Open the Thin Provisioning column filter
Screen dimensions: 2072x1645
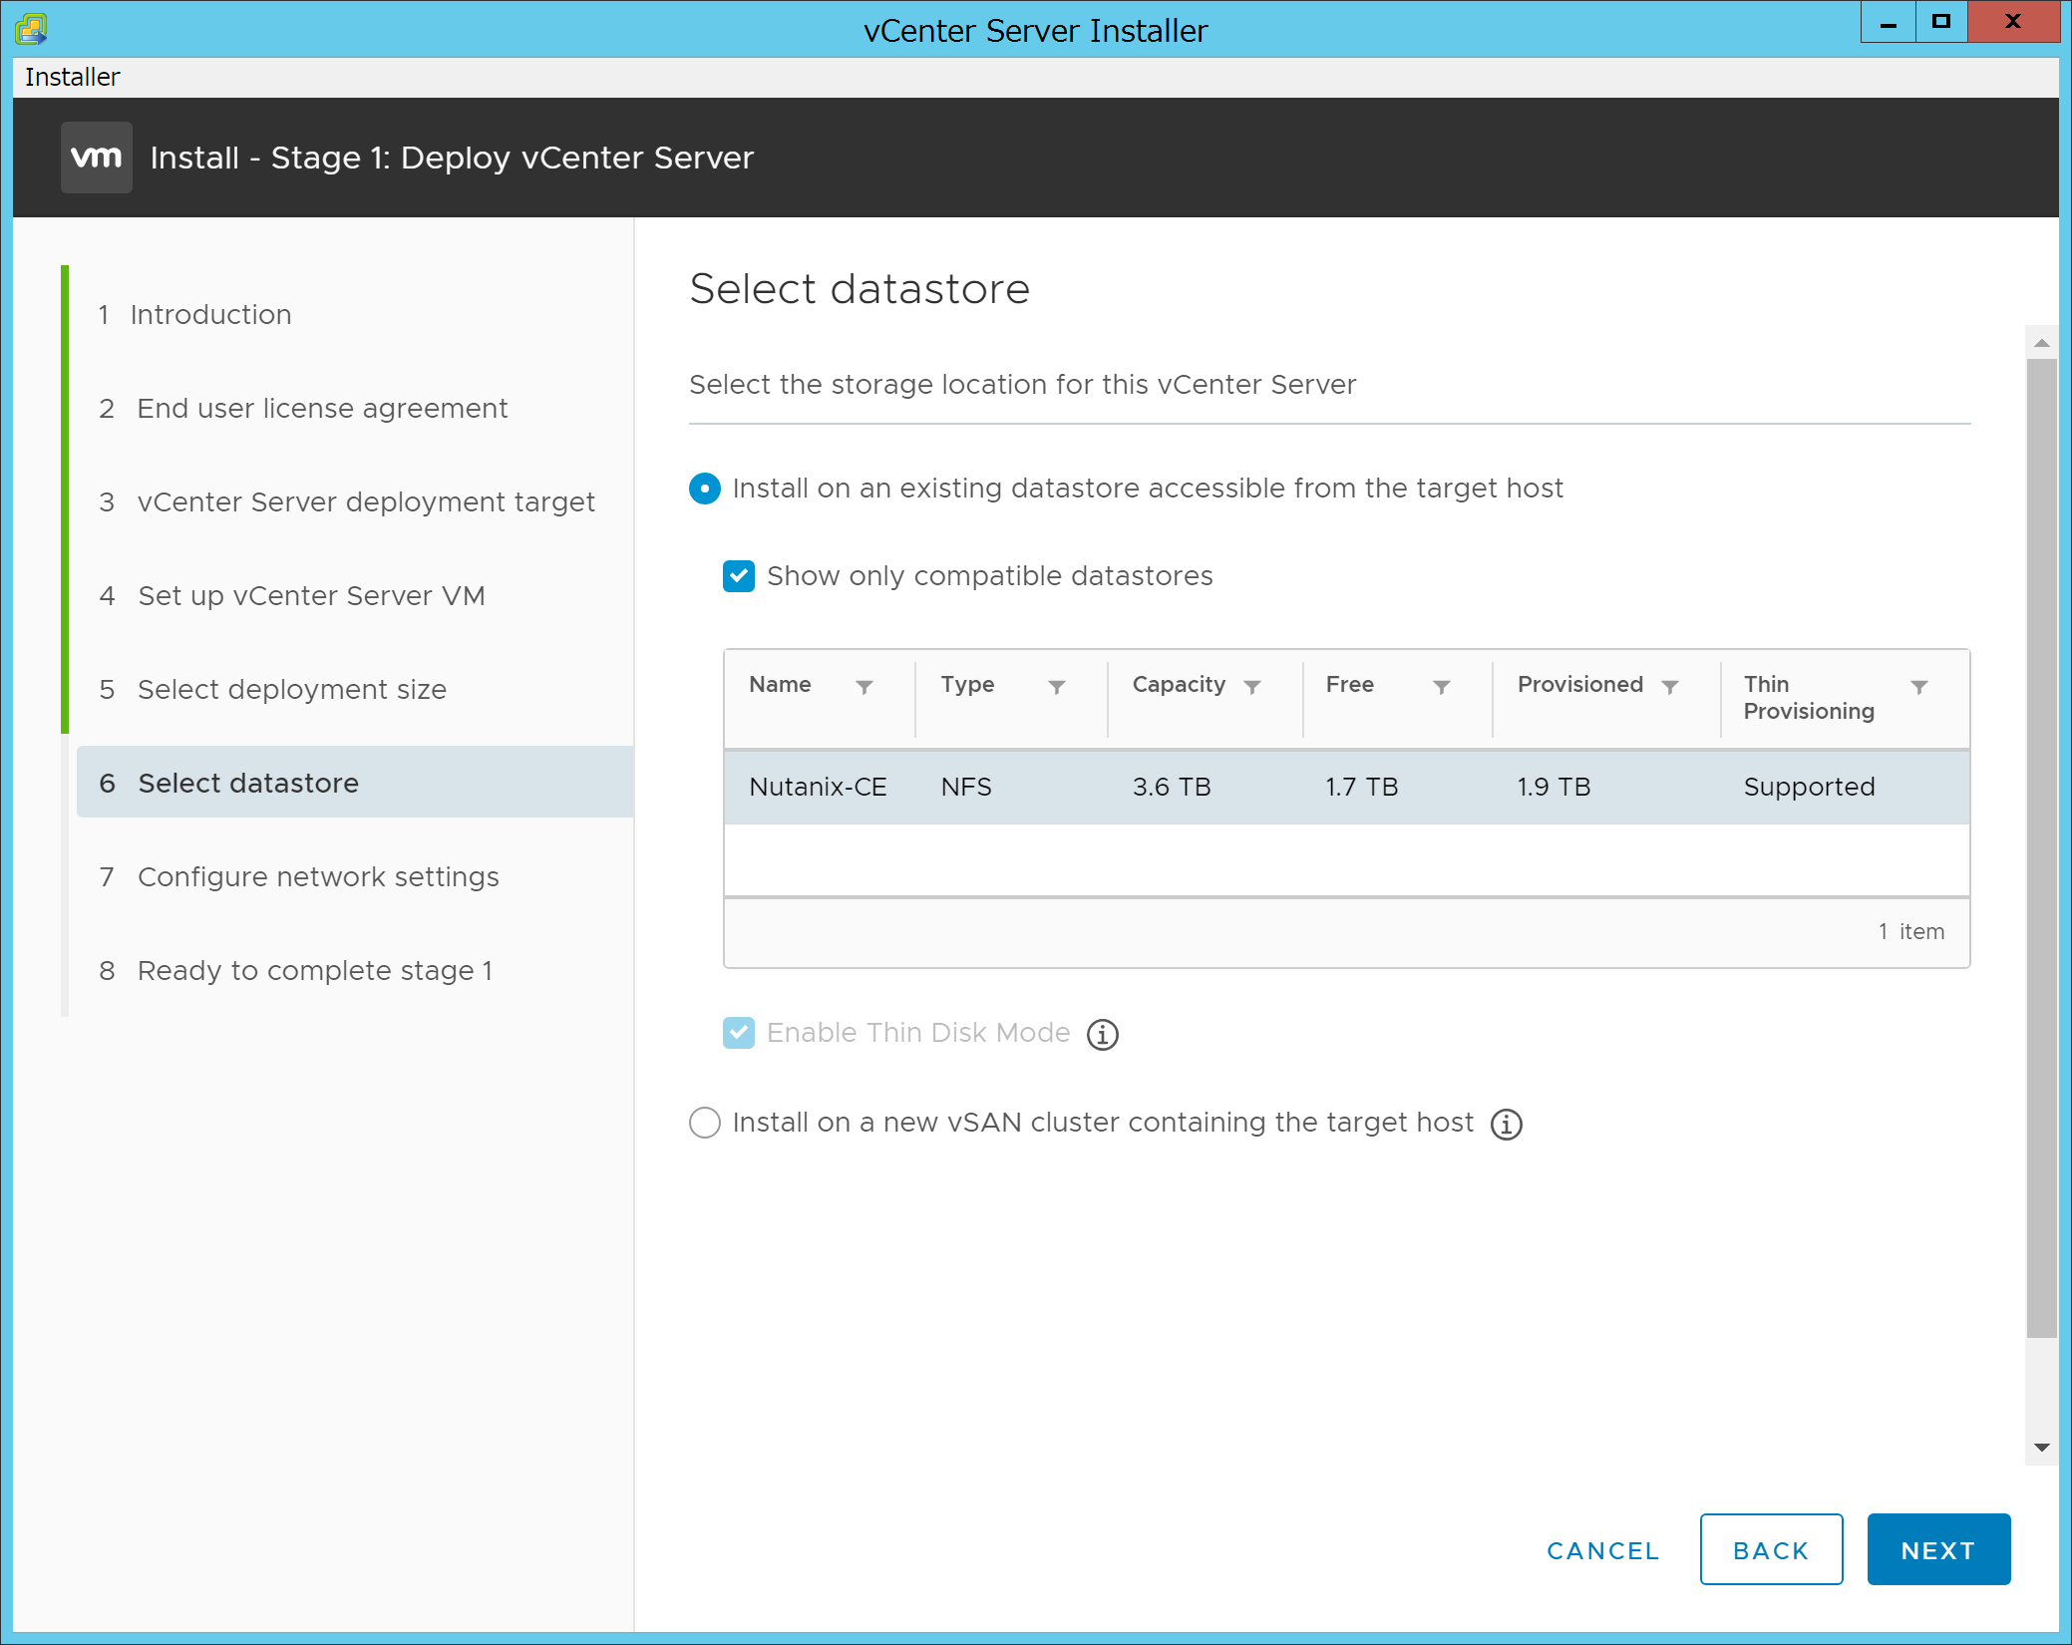coord(1919,687)
